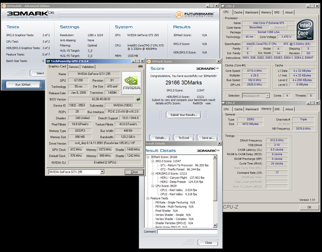This screenshot has width=322, height=252.
Task: Close the Result Details window with X
Action: point(219,144)
